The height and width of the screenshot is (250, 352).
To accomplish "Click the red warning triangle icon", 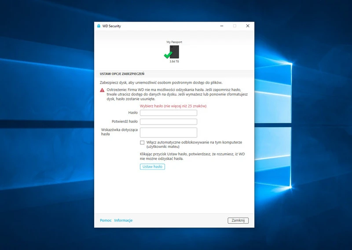I will coord(102,90).
